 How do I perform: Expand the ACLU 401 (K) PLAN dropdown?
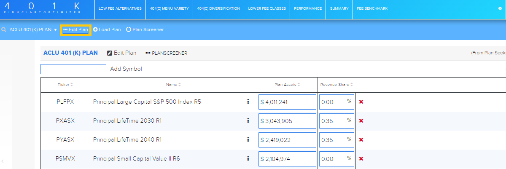tap(55, 30)
